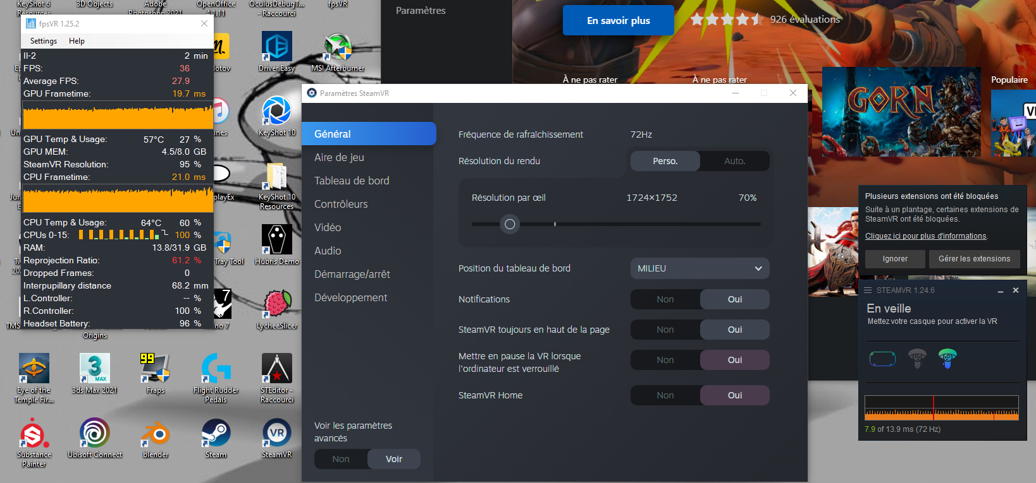This screenshot has width=1036, height=483.
Task: Open Flight Rudder Pedals Logitech icon
Action: click(216, 378)
